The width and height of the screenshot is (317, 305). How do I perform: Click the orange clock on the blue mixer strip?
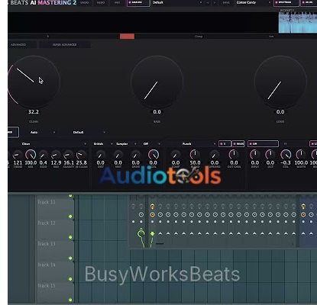click(303, 214)
